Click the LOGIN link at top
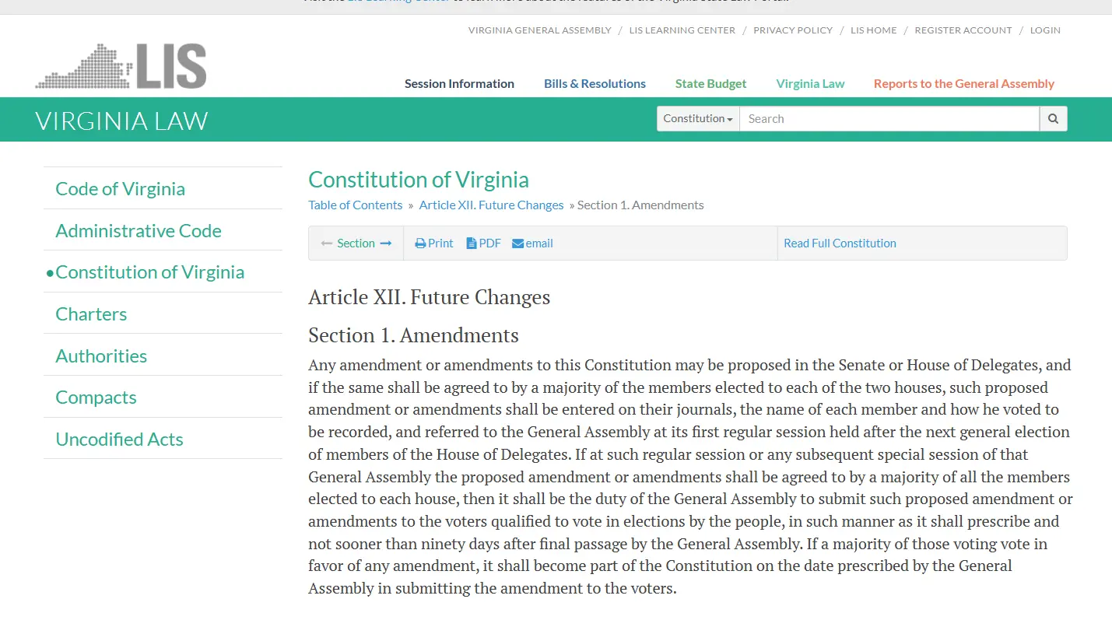This screenshot has width=1112, height=627. pyautogui.click(x=1045, y=30)
